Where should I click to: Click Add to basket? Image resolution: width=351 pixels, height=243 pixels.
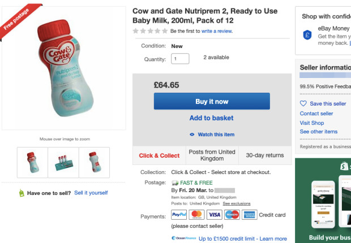click(x=211, y=118)
